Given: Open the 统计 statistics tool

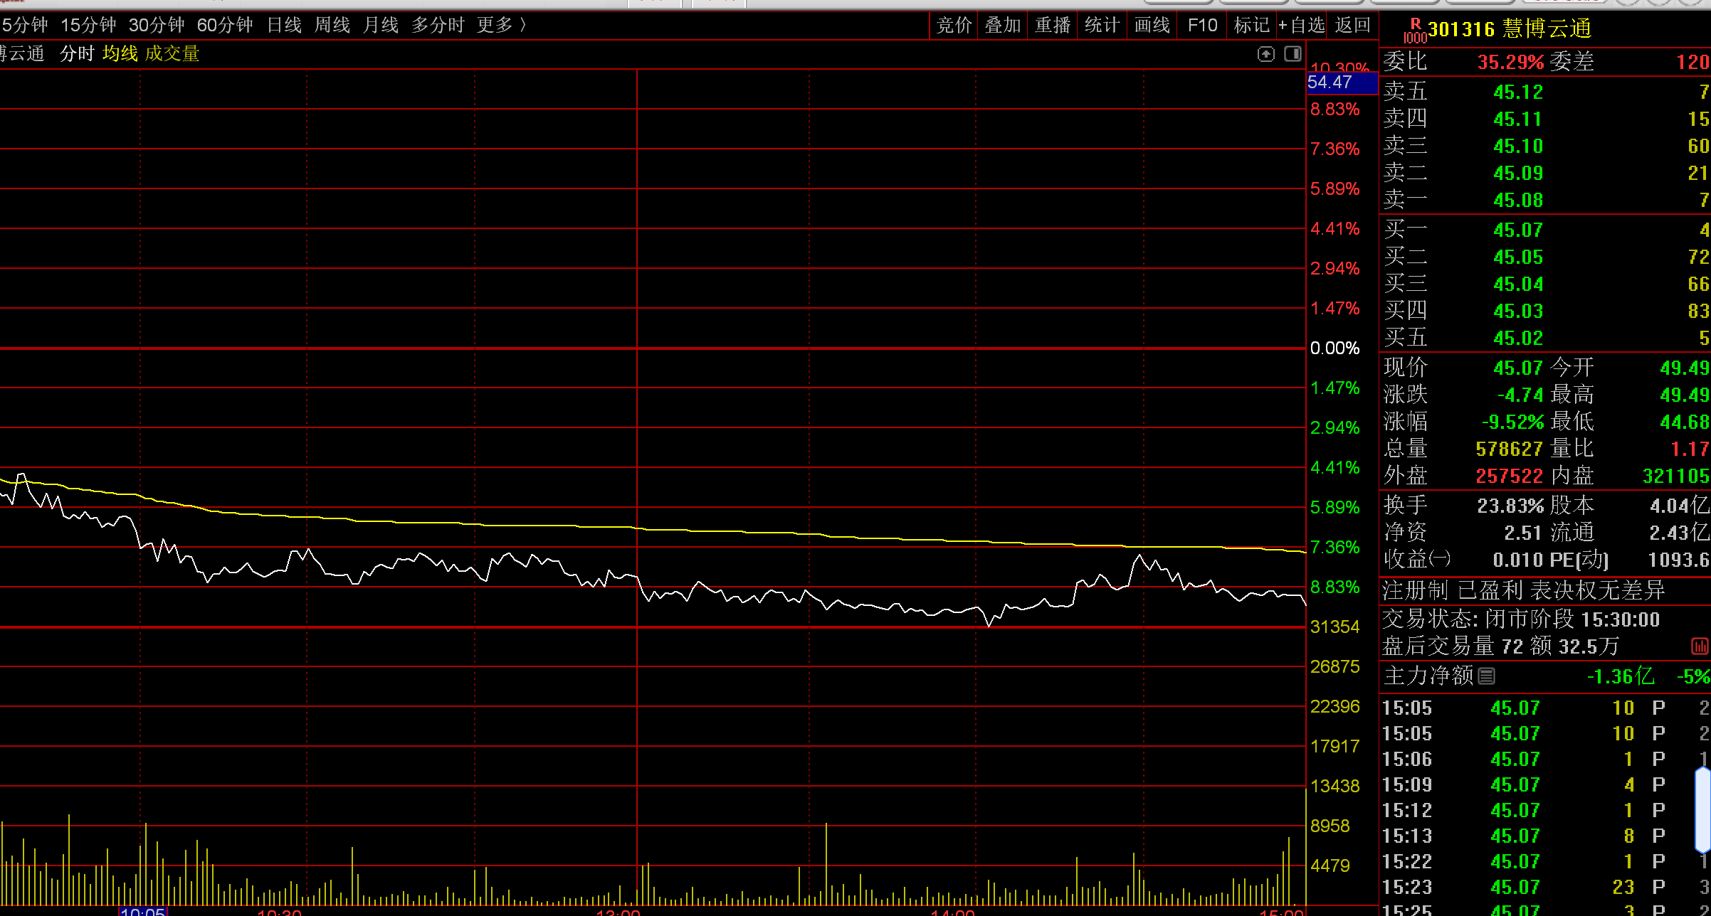Looking at the screenshot, I should (x=1102, y=26).
